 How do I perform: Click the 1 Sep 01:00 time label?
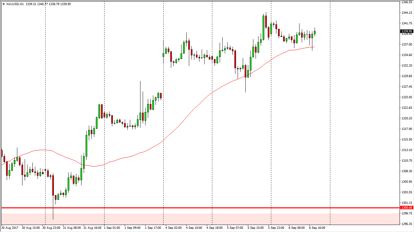112,228
